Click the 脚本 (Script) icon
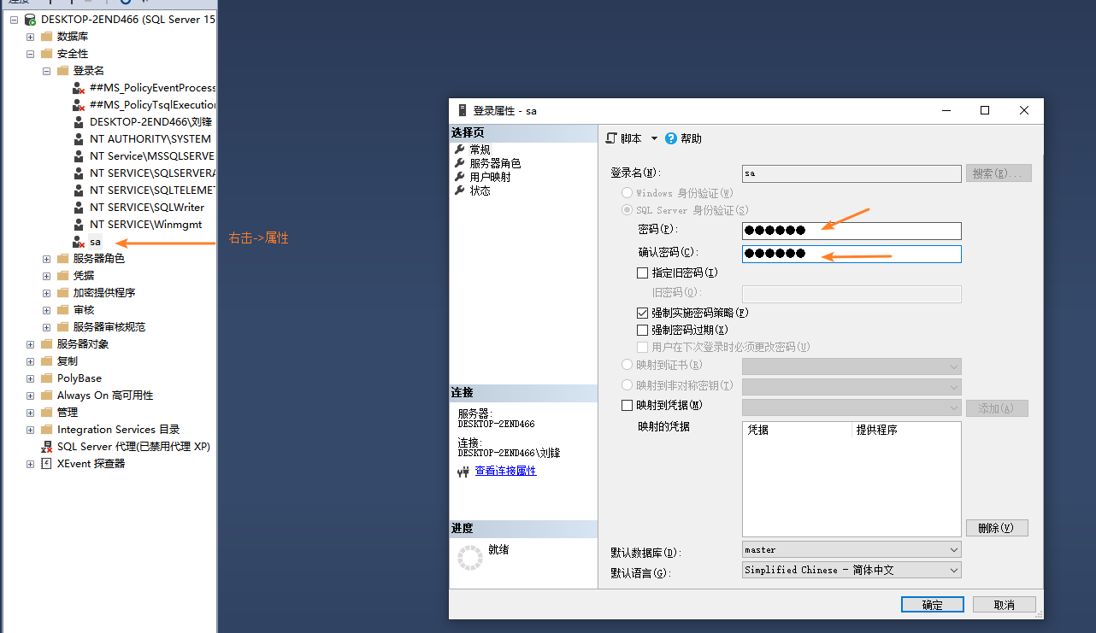 (x=612, y=138)
